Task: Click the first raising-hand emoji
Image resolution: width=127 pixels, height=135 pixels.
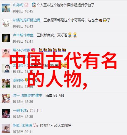Action: pyautogui.click(x=41, y=50)
